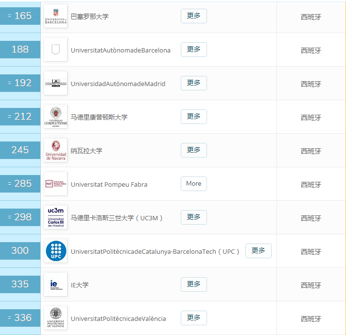Open the 马德里康普顿斯大学 university link
Viewport: 346px width, 335px height.
point(99,117)
